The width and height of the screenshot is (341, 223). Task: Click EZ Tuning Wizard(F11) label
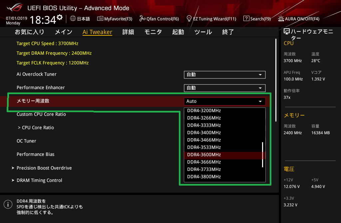click(215, 19)
